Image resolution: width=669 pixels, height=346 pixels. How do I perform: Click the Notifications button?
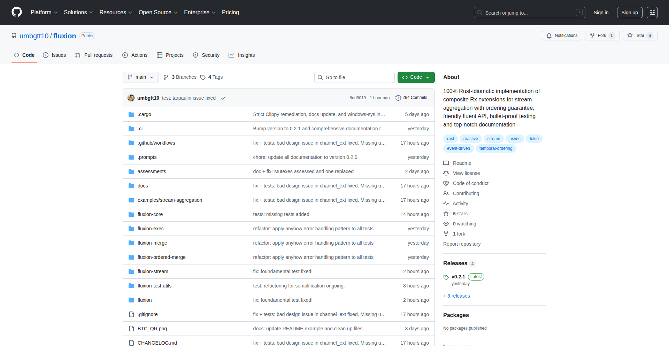click(x=562, y=36)
